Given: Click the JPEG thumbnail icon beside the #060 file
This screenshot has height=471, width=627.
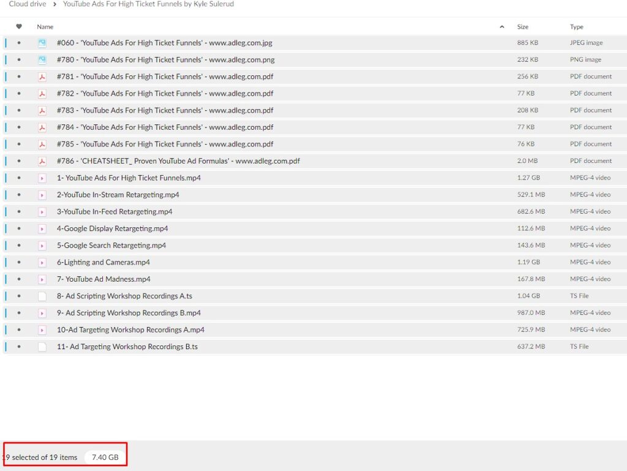Looking at the screenshot, I should pyautogui.click(x=42, y=43).
